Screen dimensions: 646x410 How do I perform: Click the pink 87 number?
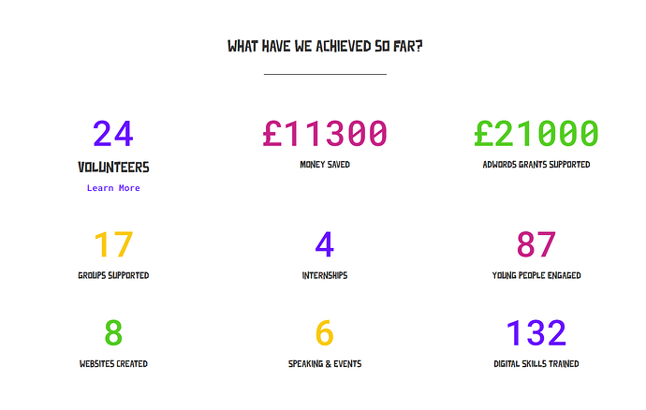[536, 244]
